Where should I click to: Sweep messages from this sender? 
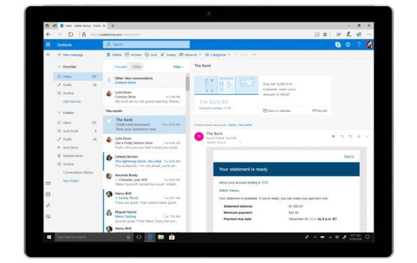pyautogui.click(x=168, y=55)
